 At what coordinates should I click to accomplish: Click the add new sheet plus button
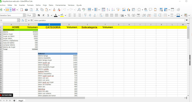[14, 101]
